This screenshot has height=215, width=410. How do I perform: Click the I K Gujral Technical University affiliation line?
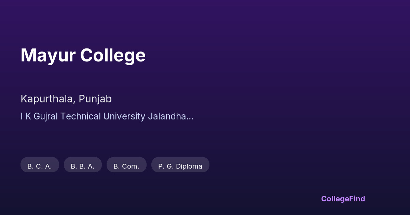click(x=107, y=116)
